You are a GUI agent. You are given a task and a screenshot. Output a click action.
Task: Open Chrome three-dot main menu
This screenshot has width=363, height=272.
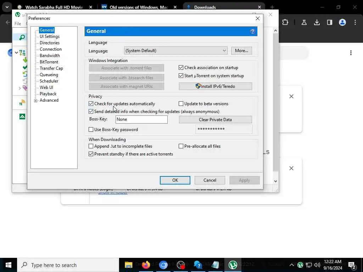tap(355, 22)
